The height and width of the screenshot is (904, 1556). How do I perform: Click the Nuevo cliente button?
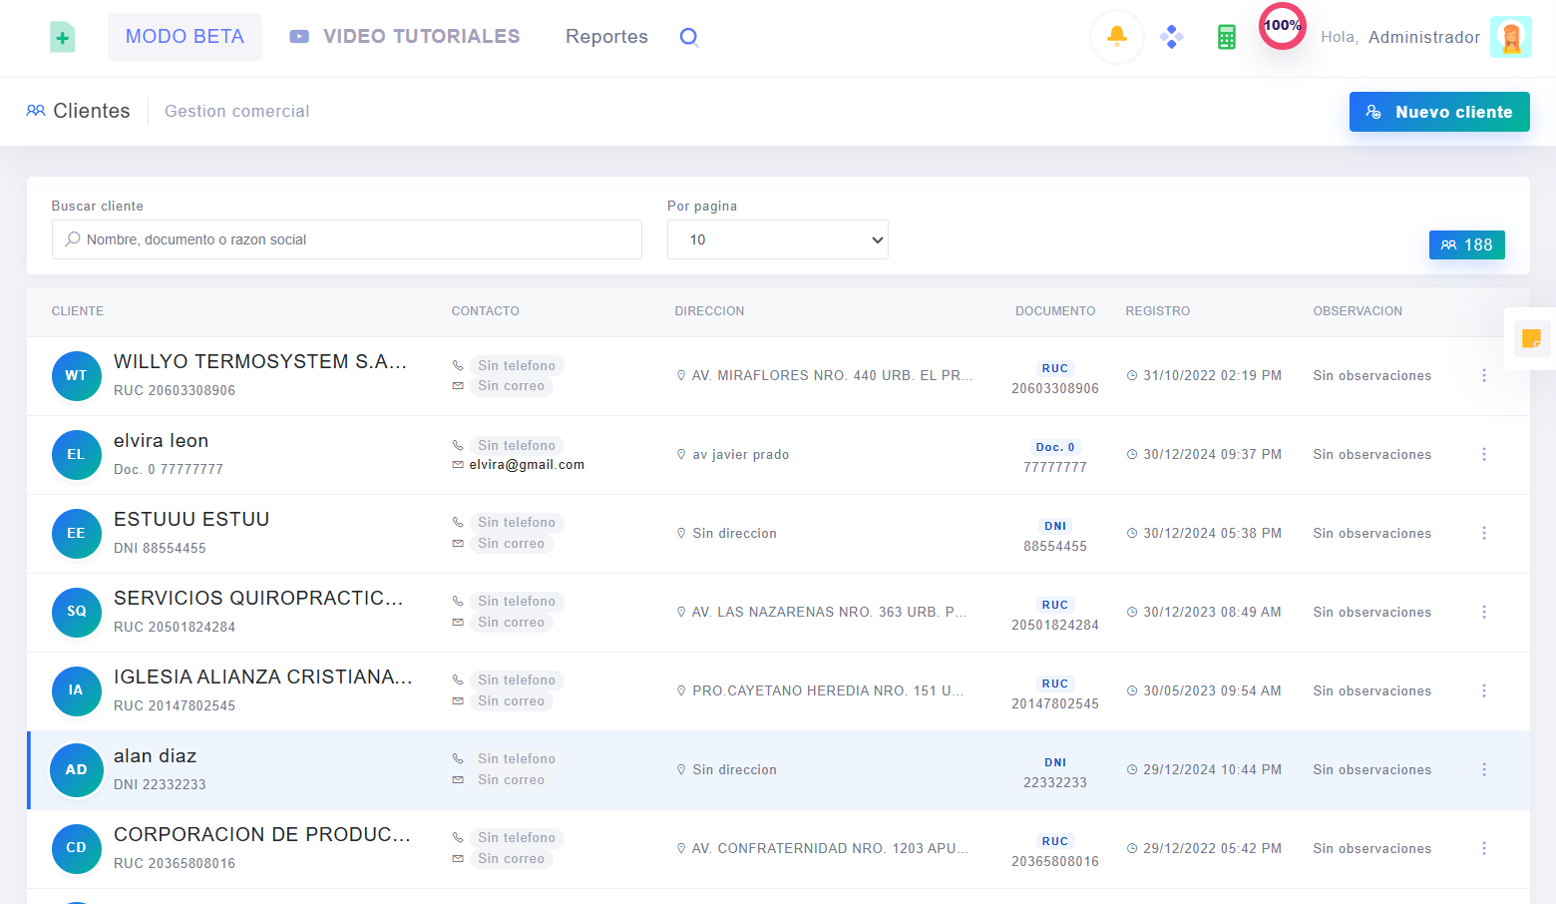tap(1439, 112)
